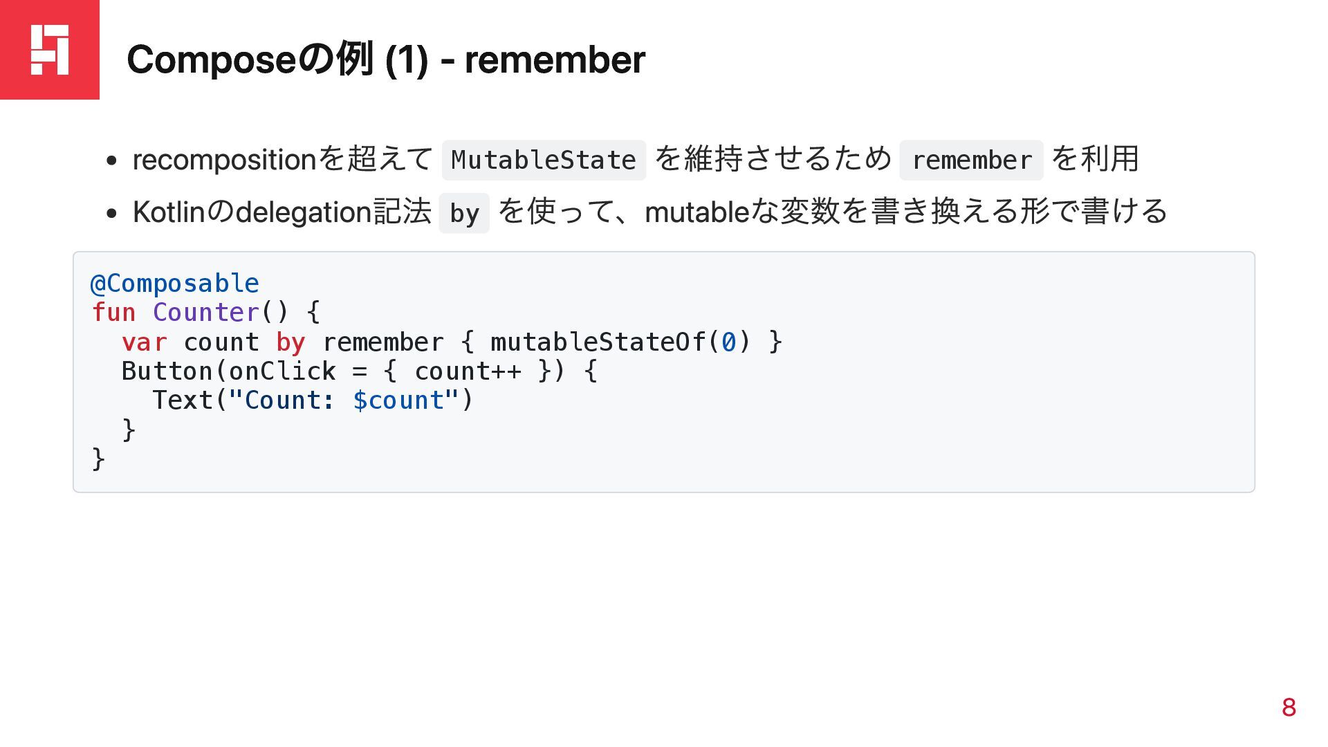Click the final closing brace of code
Viewport: 1328px width, 747px height.
(x=98, y=459)
